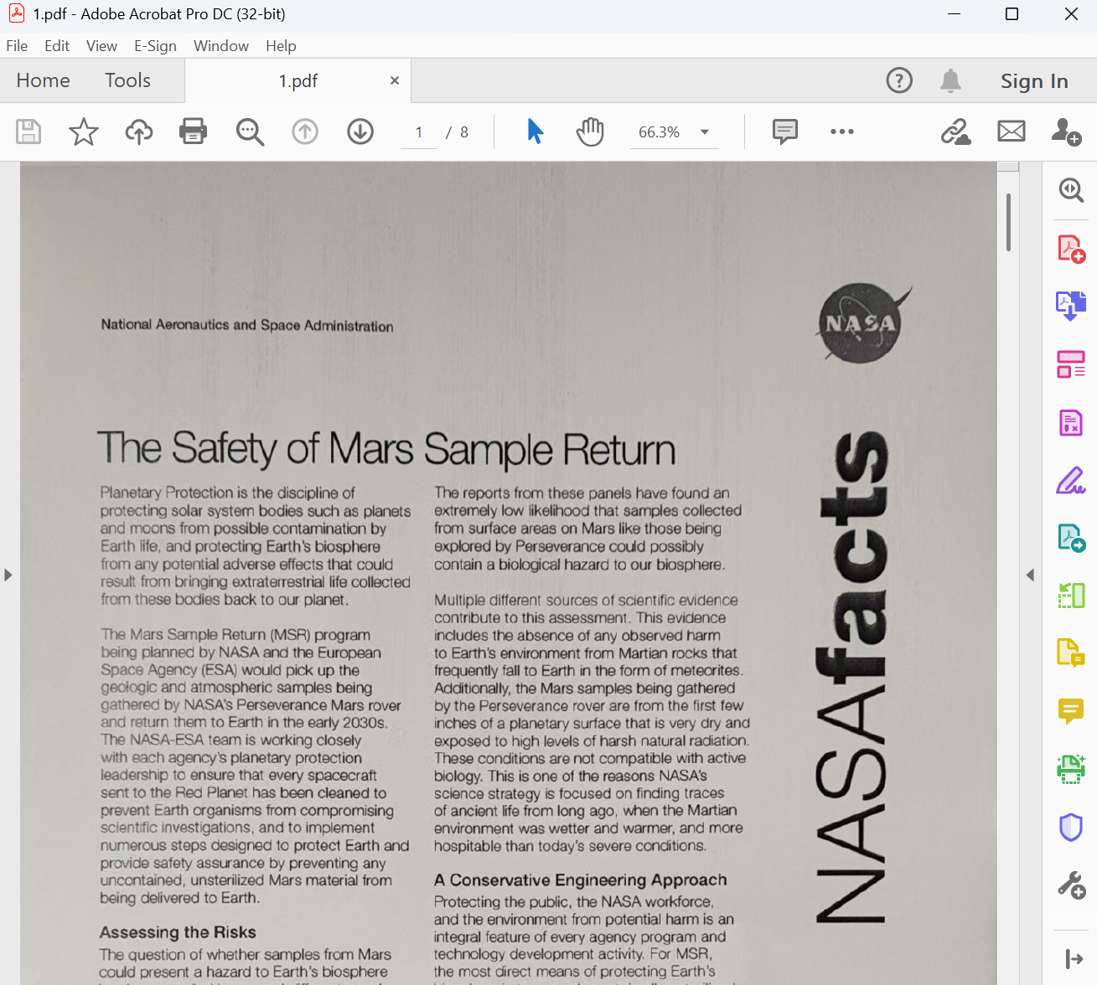Go to the previous page
1097x985 pixels.
click(305, 132)
